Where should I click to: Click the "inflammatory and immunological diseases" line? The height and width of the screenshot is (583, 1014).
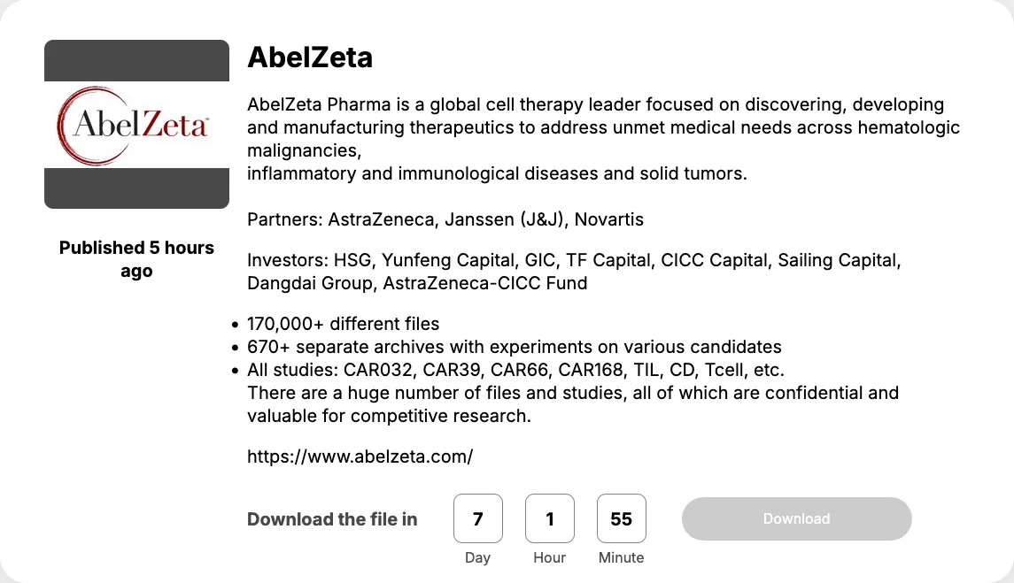497,173
